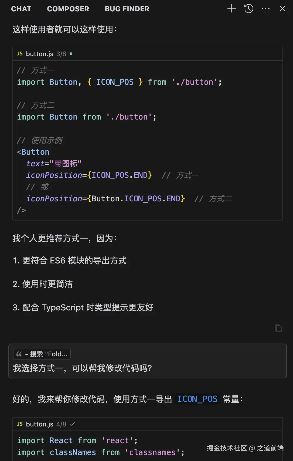Screen dimensions: 293x461
Task: Click the JS icon of button.js 3/8
Action: [x=20, y=54]
